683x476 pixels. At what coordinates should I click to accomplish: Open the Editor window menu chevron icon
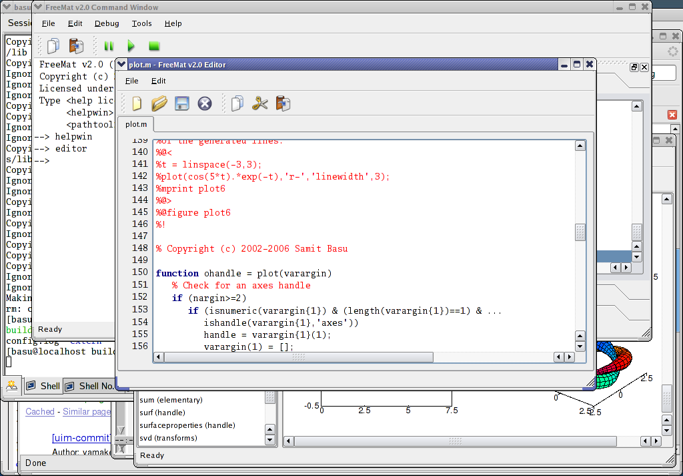(x=121, y=65)
